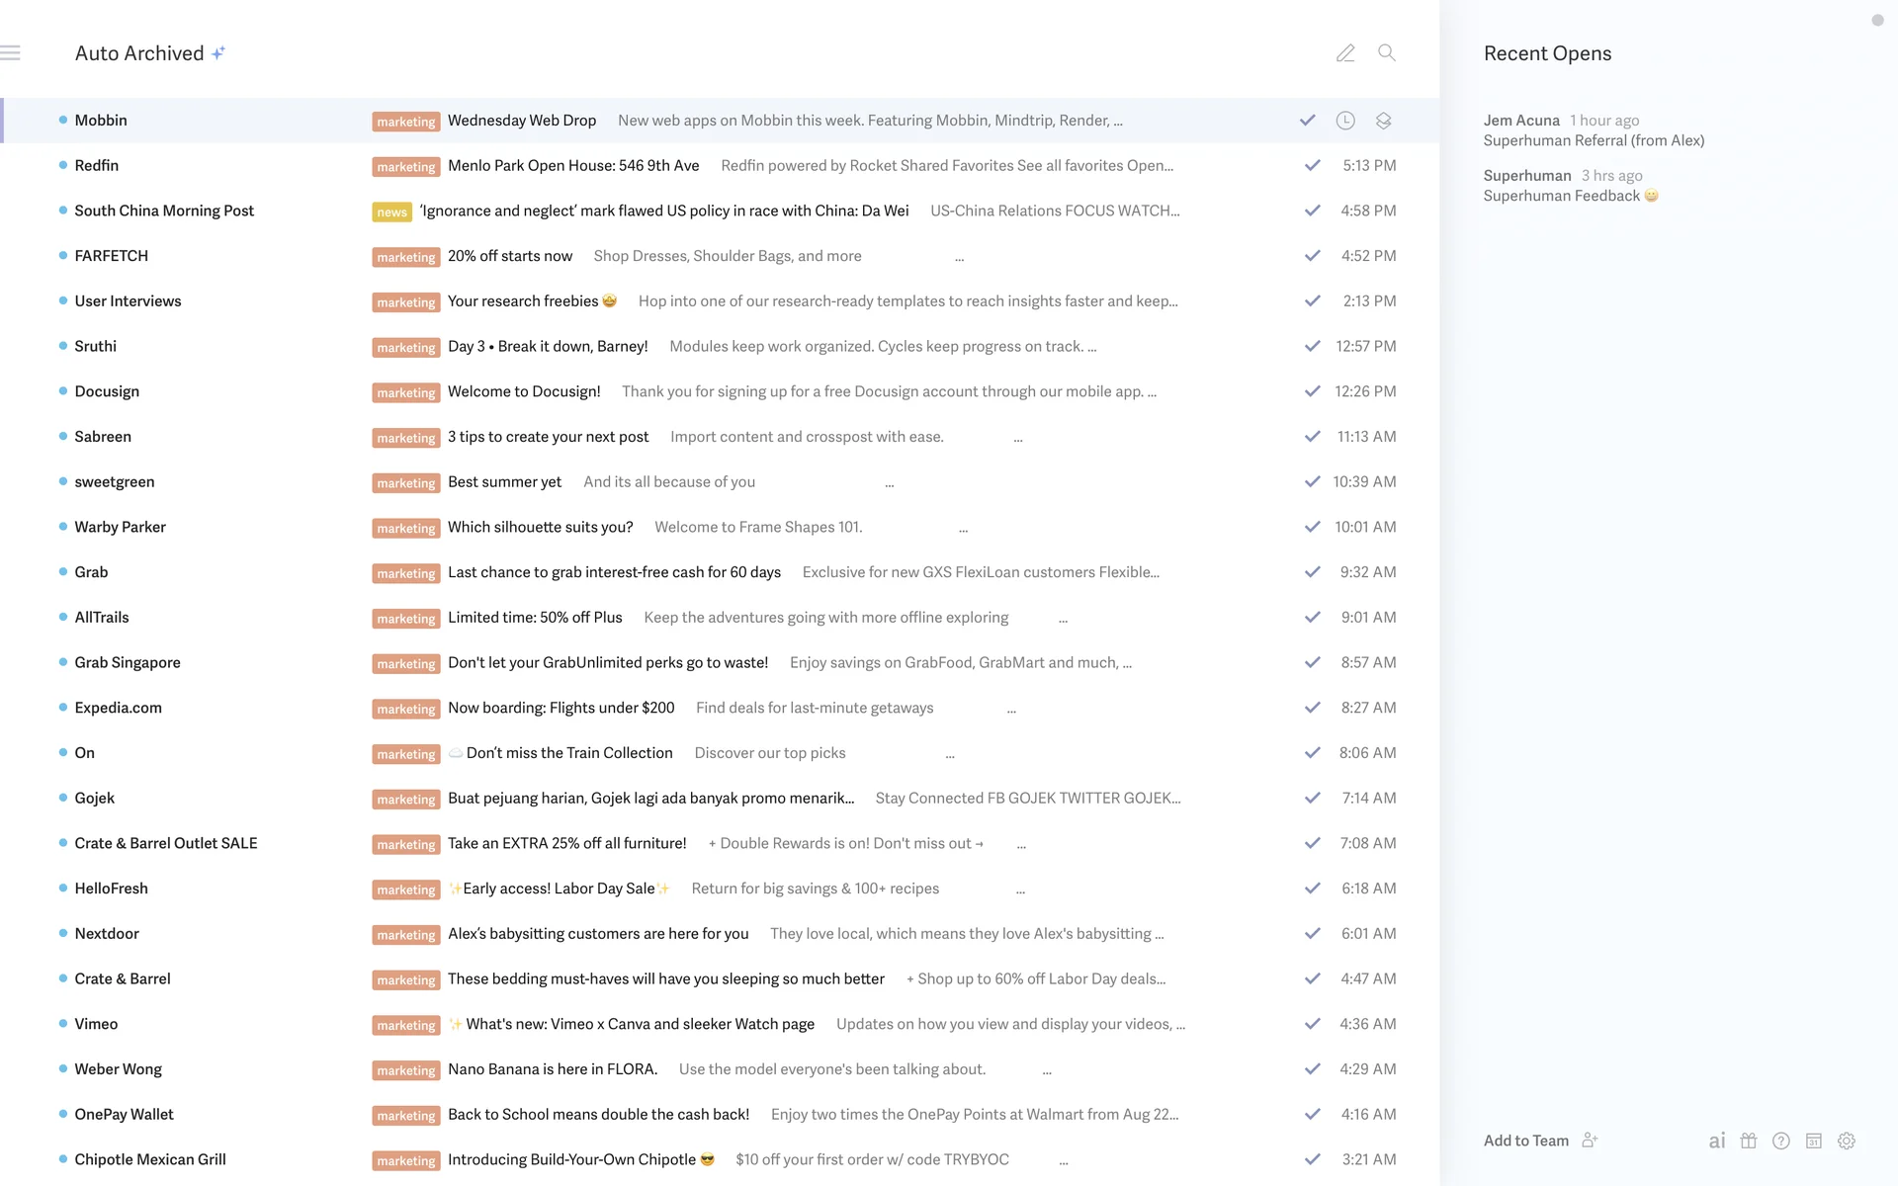The image size is (1898, 1186).
Task: Click Add to Team
Action: [1526, 1141]
